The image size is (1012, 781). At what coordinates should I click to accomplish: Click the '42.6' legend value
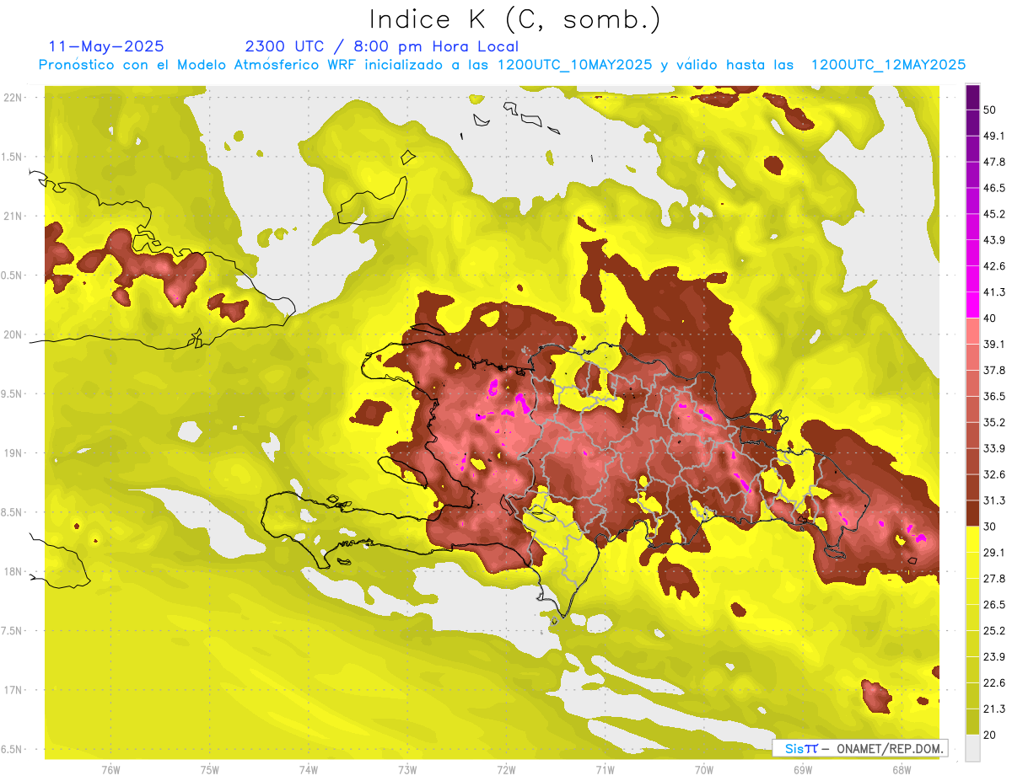click(993, 266)
